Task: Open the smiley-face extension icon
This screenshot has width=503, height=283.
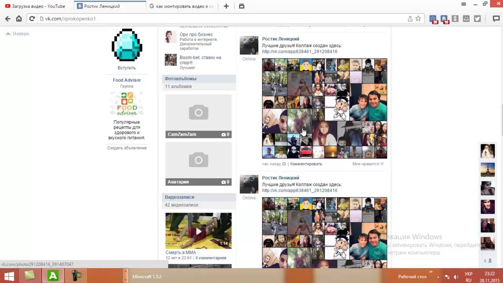Action: [466, 18]
